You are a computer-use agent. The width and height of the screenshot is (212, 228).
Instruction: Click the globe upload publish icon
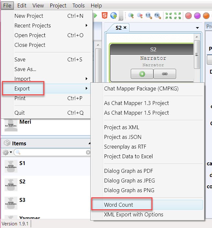(x=114, y=16)
